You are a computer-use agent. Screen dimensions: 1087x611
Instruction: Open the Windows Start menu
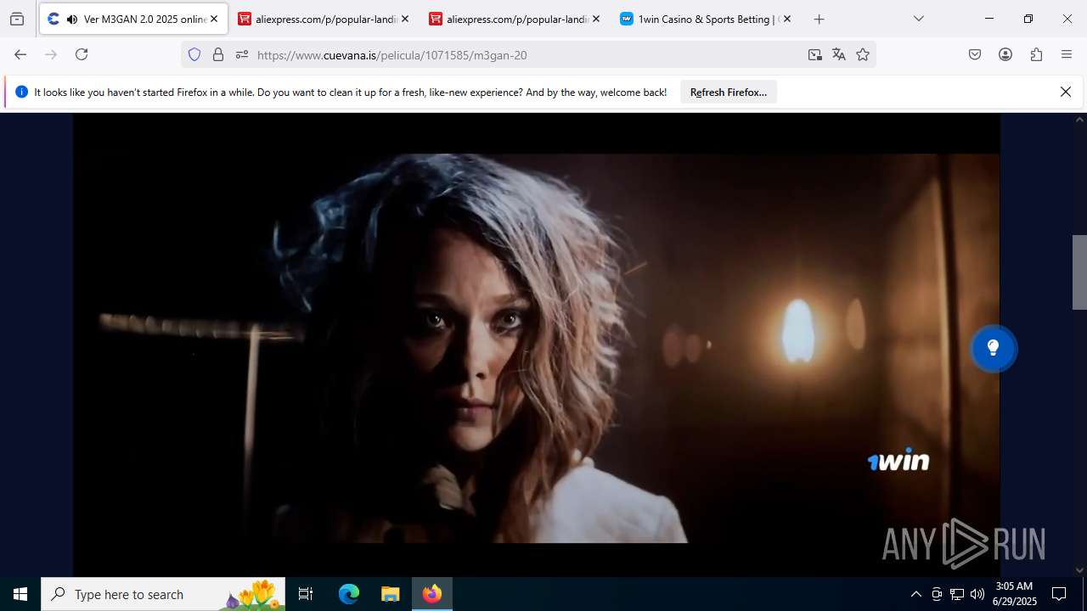click(20, 594)
